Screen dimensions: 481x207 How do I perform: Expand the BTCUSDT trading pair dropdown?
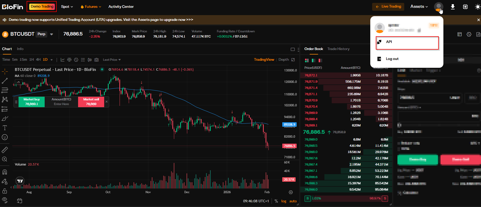point(52,34)
